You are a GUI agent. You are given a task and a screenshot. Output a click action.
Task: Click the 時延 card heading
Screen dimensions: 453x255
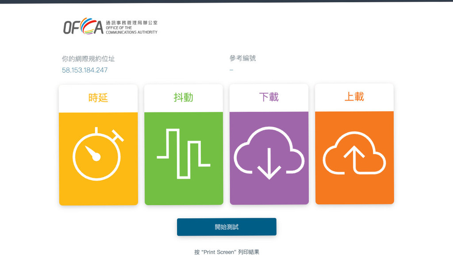click(98, 98)
